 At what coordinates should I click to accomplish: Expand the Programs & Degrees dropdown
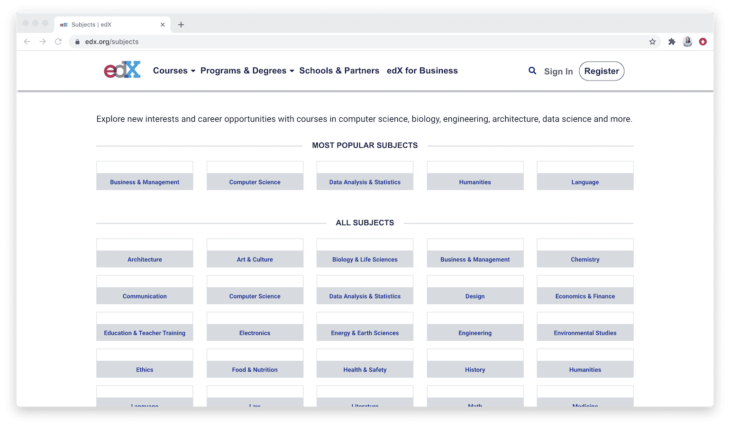(x=246, y=71)
